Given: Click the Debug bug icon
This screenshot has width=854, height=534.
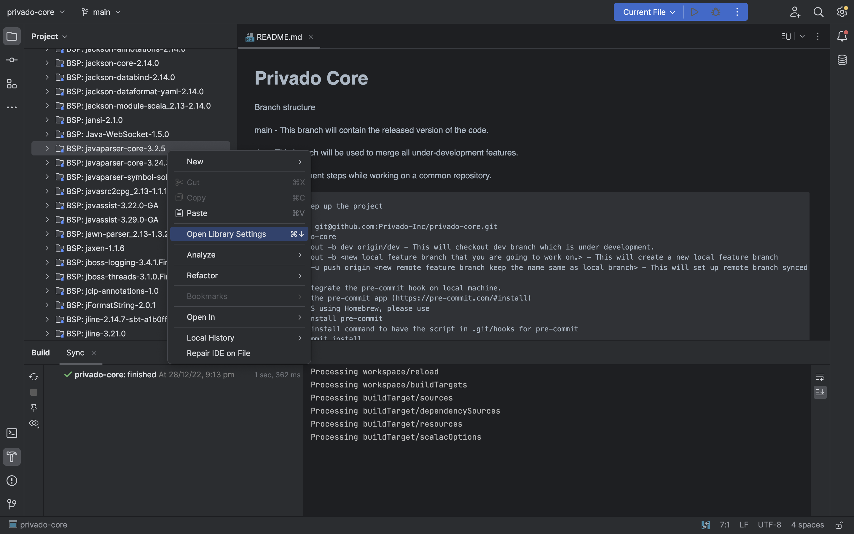Looking at the screenshot, I should coord(716,12).
